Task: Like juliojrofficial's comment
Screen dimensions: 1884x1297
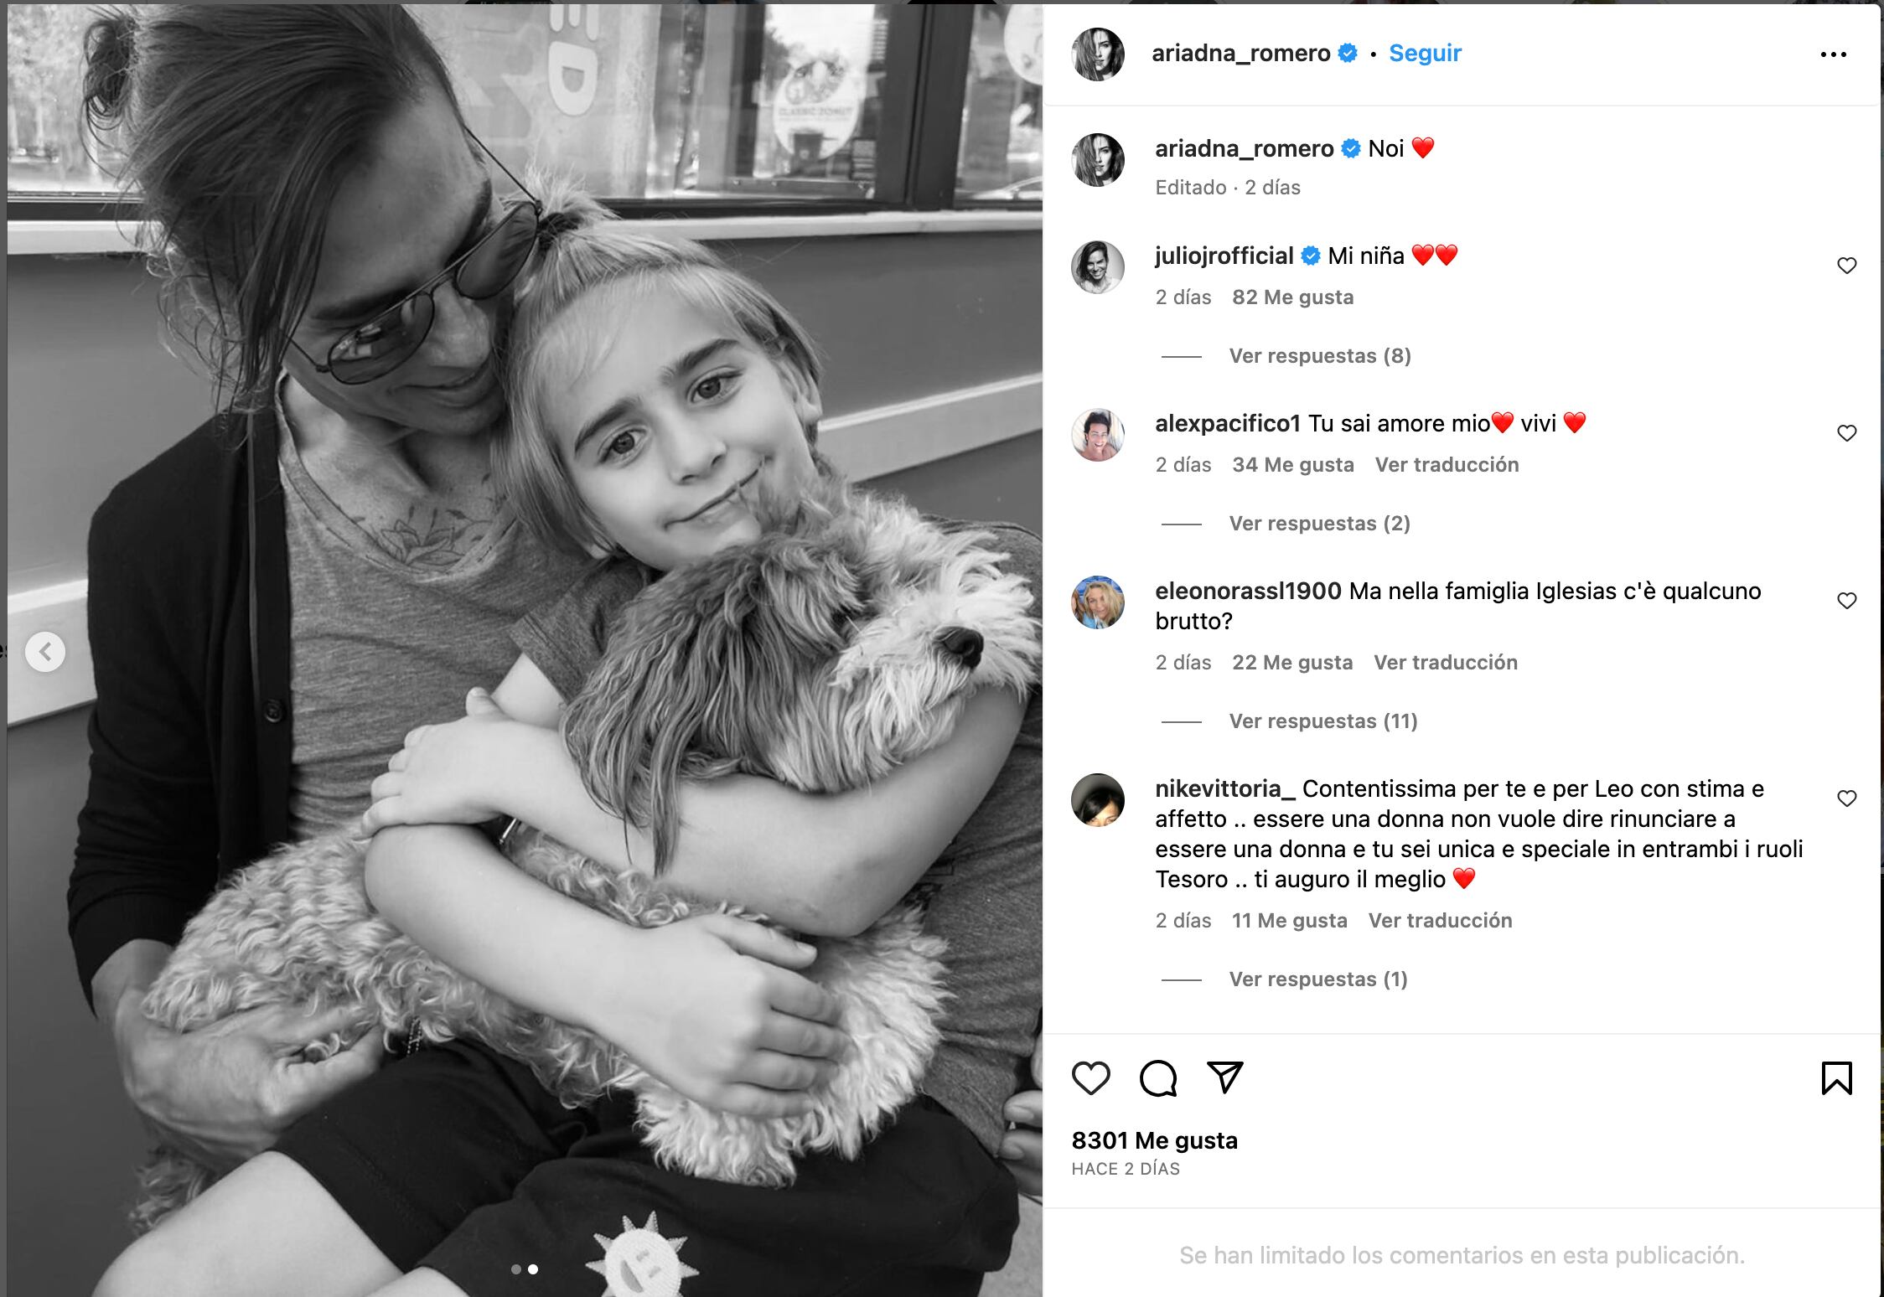Action: click(x=1846, y=266)
